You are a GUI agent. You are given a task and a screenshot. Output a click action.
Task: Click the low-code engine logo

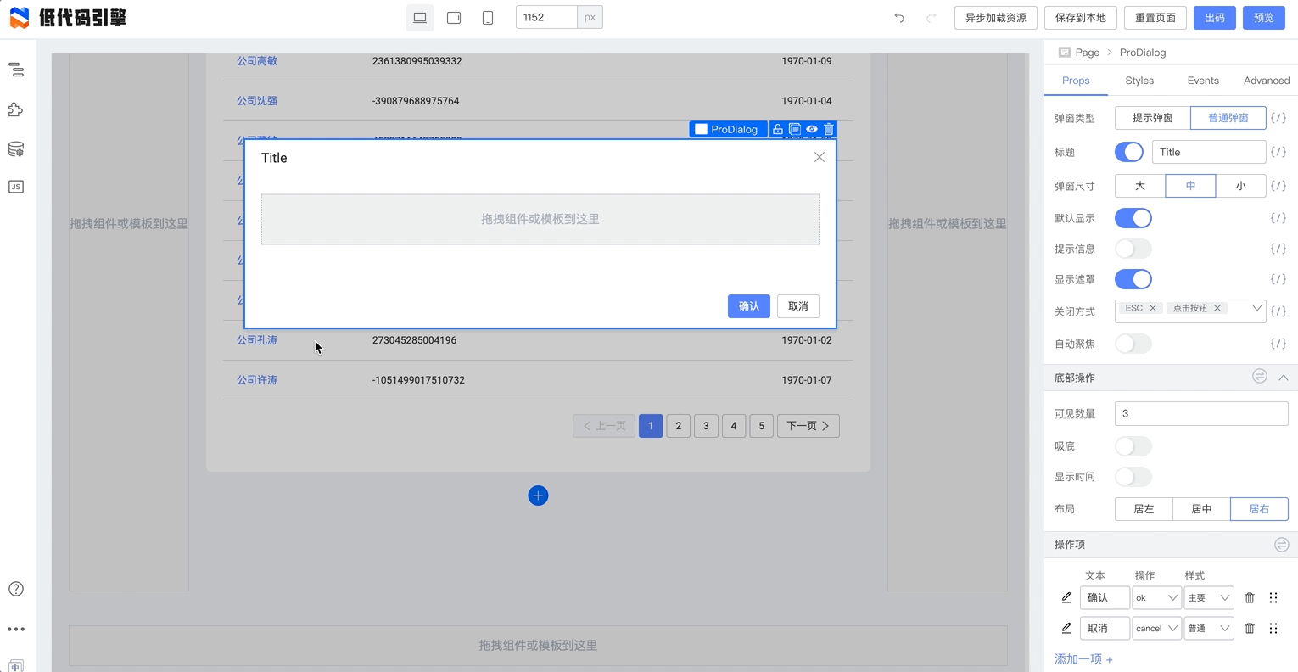[x=68, y=18]
